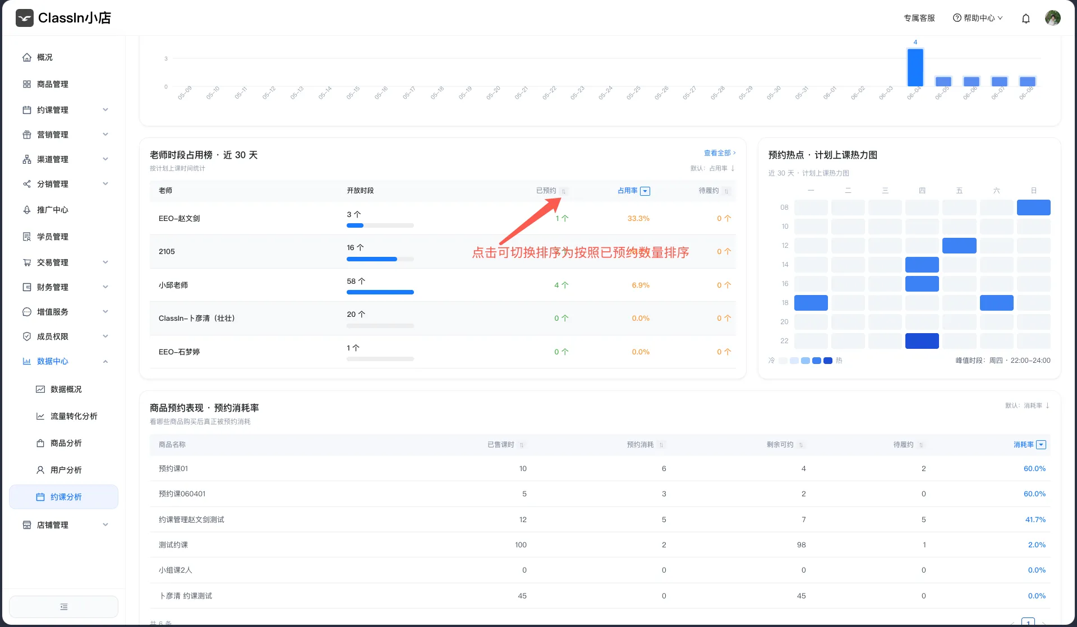Open the 帮助中心 dropdown
The image size is (1077, 627).
coord(978,18)
